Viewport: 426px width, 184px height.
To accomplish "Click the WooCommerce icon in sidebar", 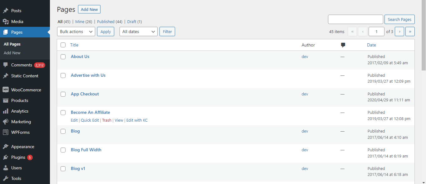I will click(6, 90).
